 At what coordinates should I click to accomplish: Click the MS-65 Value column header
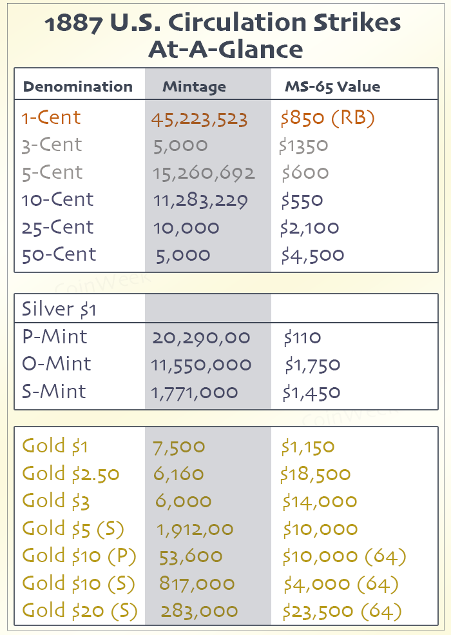tap(332, 86)
